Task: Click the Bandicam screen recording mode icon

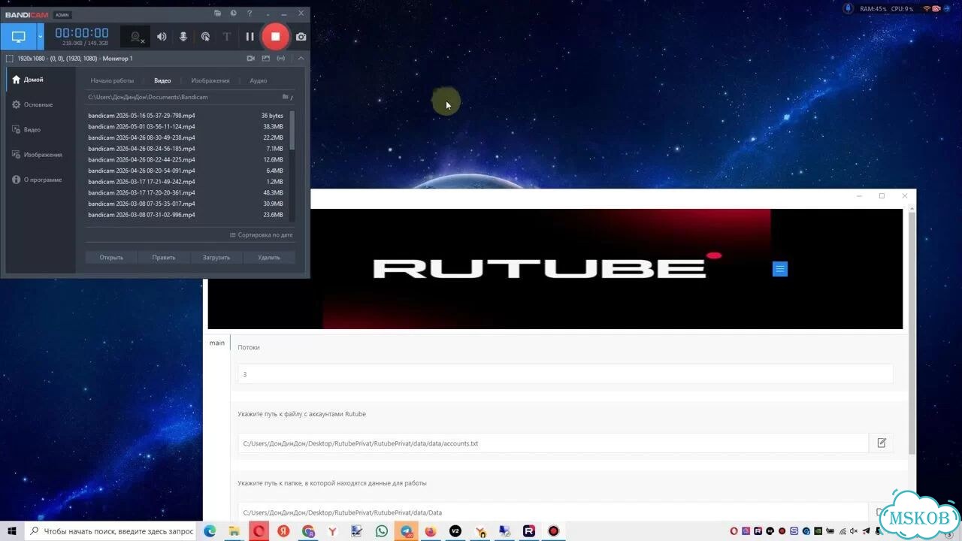Action: click(18, 37)
